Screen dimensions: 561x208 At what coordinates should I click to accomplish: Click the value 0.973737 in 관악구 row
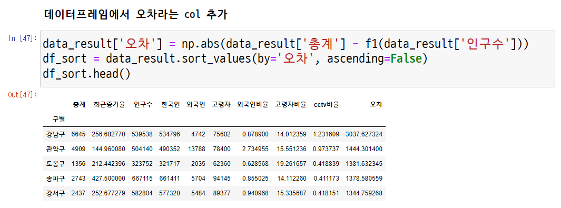326,148
